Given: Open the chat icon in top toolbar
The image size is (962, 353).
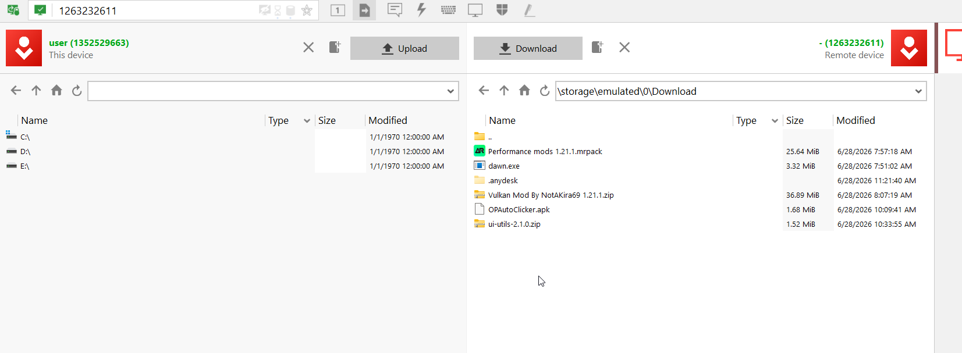Looking at the screenshot, I should [x=395, y=10].
